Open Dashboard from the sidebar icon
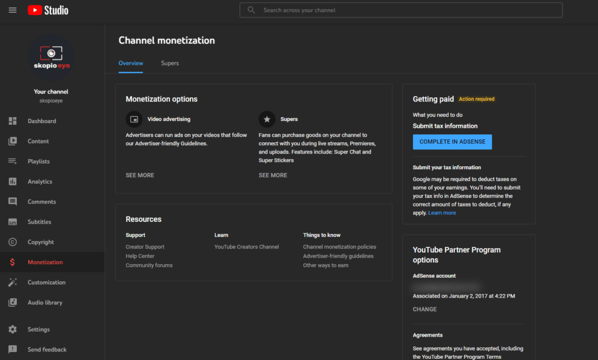 point(13,121)
